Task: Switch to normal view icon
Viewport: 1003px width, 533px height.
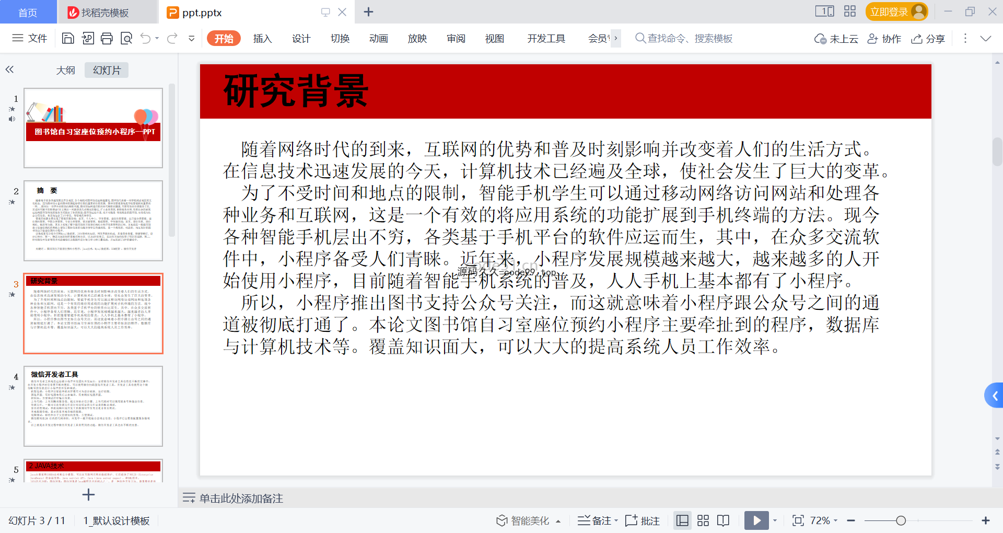Action: pos(682,520)
